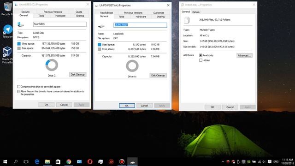Select the 'All in C:\' location text
The width and height of the screenshot is (295, 166).
(204, 36)
